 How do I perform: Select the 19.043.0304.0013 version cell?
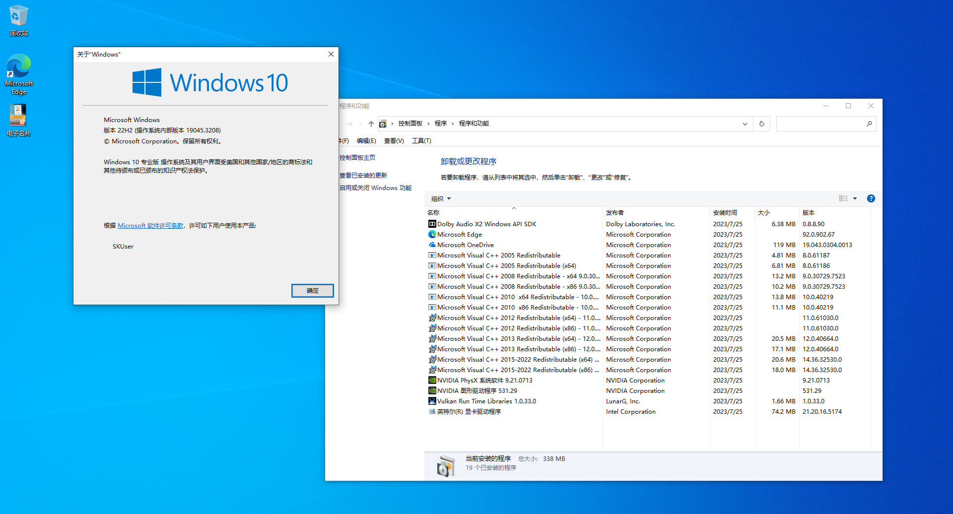point(827,245)
